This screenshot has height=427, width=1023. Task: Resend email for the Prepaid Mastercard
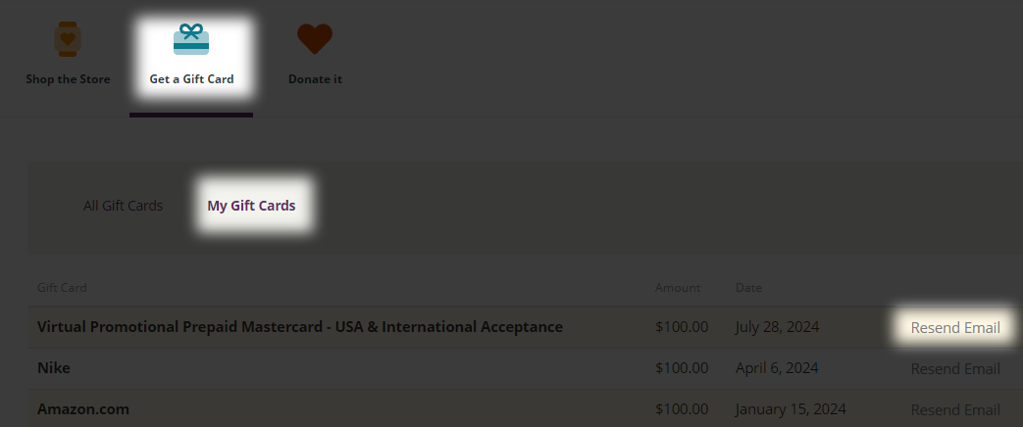955,327
